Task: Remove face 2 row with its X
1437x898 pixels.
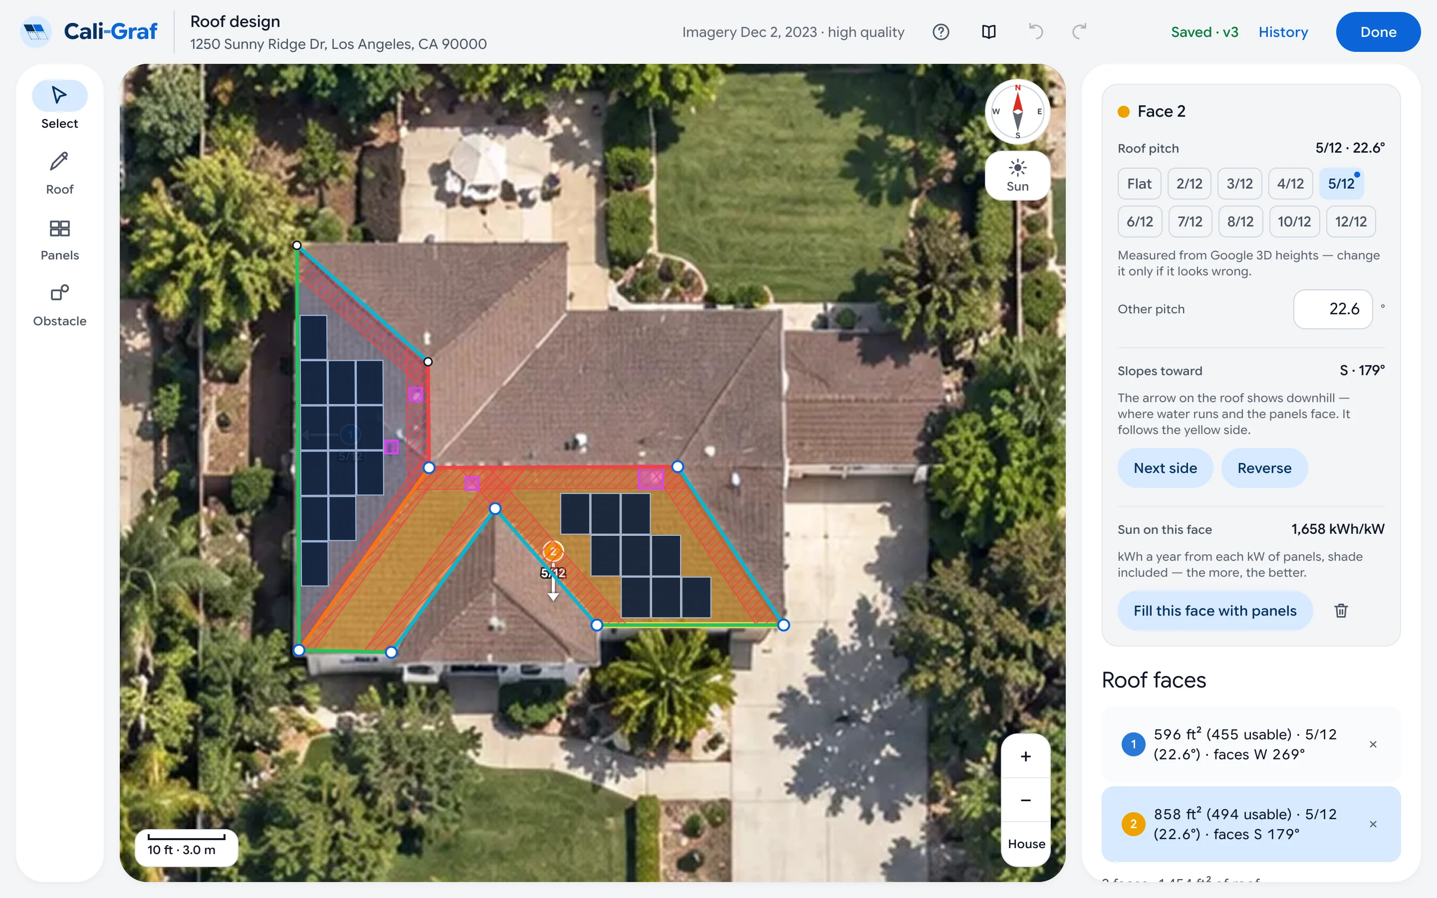Action: click(1373, 824)
